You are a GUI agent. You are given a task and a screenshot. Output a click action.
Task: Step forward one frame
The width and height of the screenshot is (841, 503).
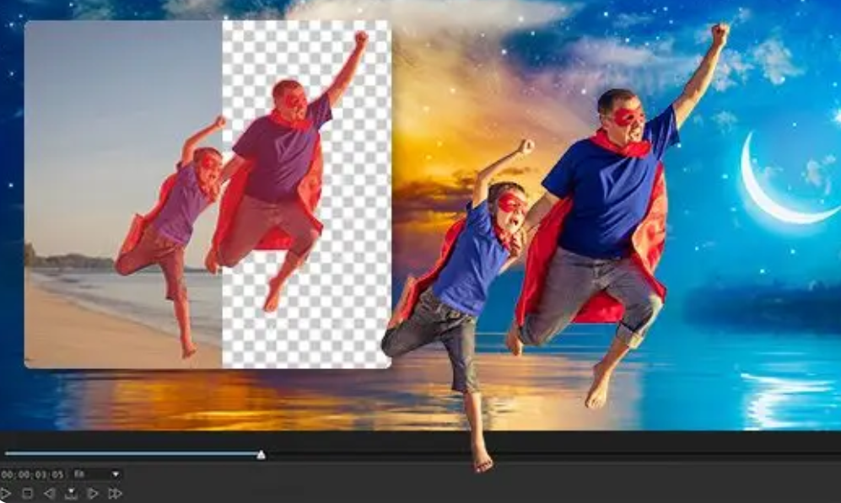pos(93,493)
